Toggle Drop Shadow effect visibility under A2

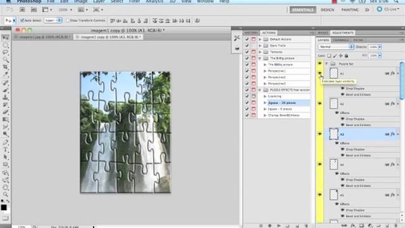click(x=342, y=119)
